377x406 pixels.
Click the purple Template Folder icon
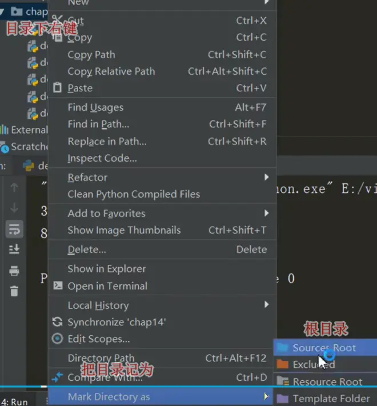[x=282, y=399]
